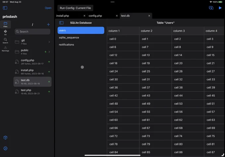Click the Wi-Fi icon in status bar
Screen dimensions: 225x157
pyautogui.click(x=211, y=2)
